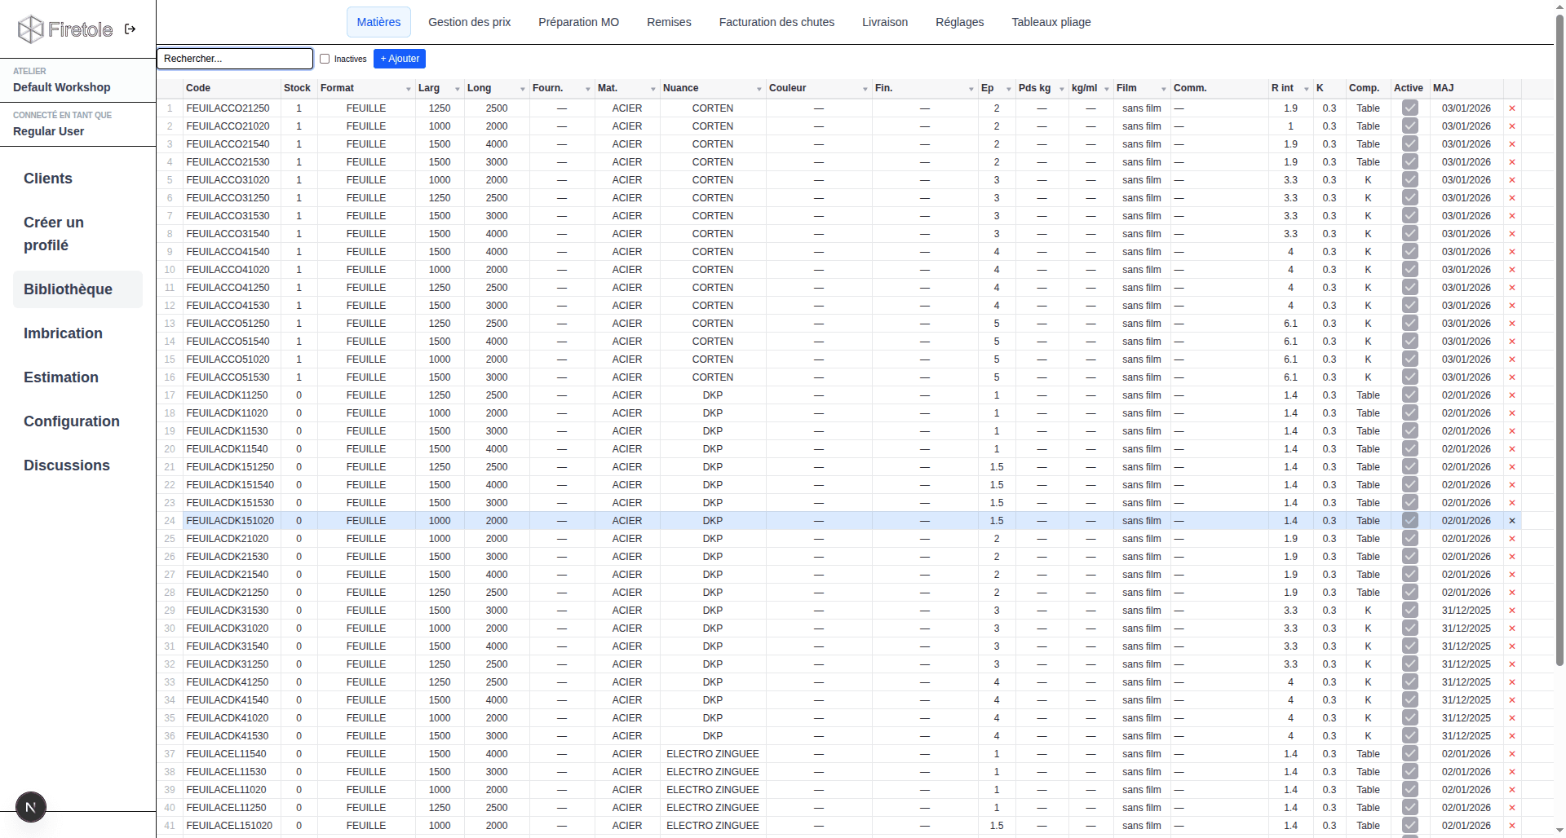Remove FEUILACDK31250 via the red X

point(1512,664)
